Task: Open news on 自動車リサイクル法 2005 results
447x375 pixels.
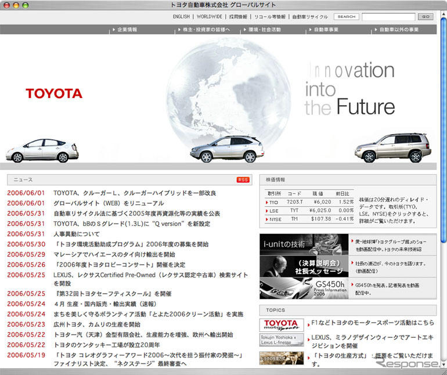Action: (137, 214)
